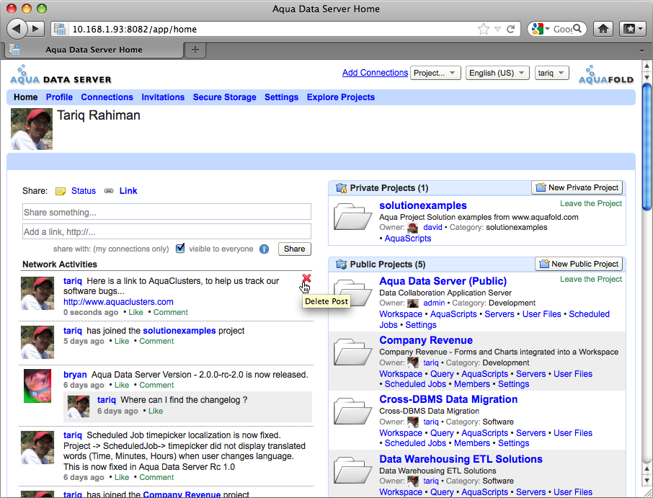Click the New Public Project button
Viewport: 653px width, 498px height.
(x=579, y=264)
